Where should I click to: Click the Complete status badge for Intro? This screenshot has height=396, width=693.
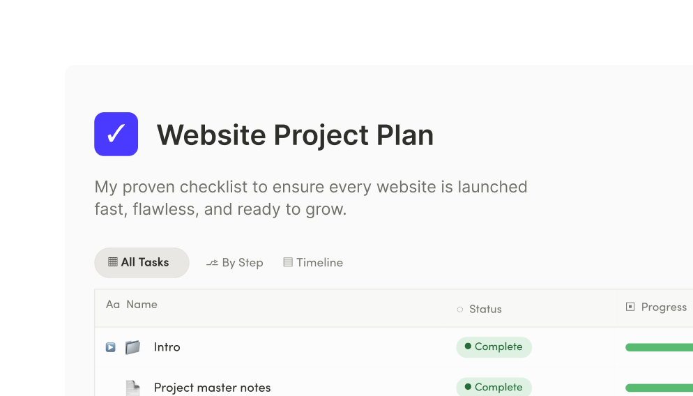point(494,347)
